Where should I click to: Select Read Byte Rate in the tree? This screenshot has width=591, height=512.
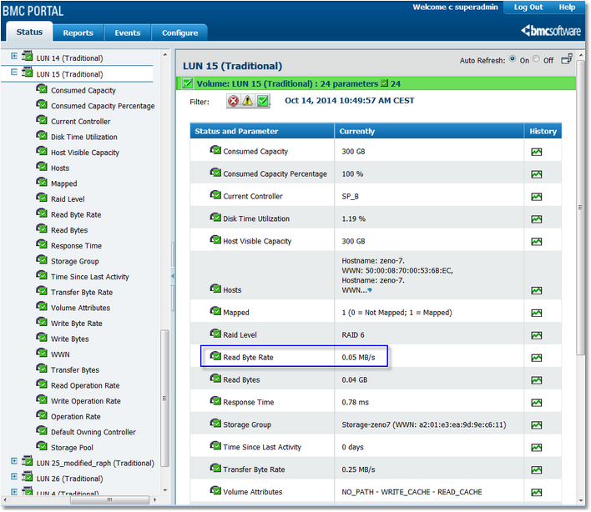pyautogui.click(x=76, y=214)
